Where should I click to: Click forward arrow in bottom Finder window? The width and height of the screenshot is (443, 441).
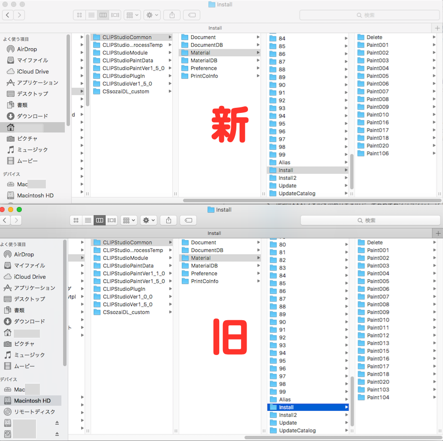[x=16, y=220]
